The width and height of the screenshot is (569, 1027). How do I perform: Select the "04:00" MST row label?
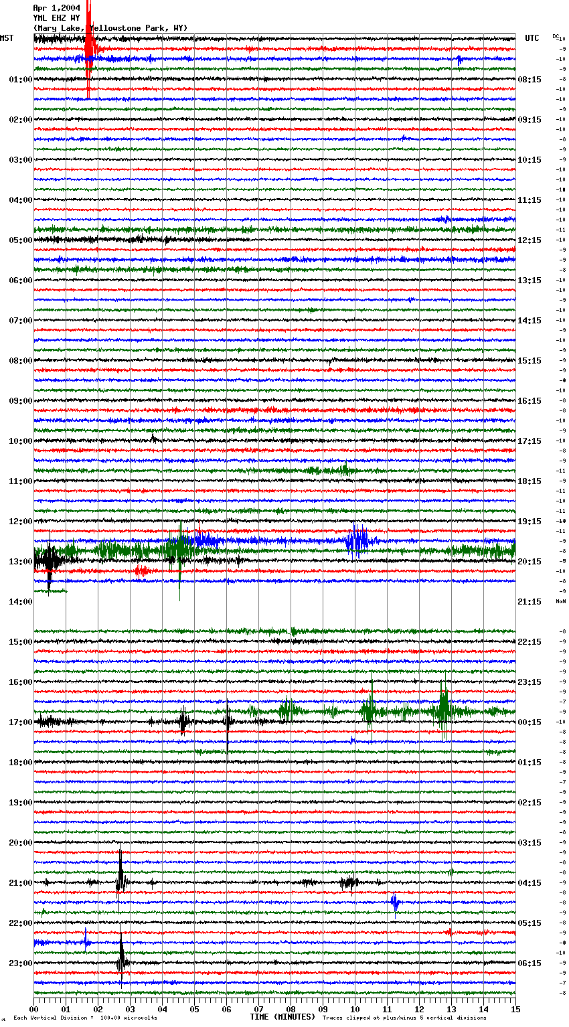(x=21, y=200)
